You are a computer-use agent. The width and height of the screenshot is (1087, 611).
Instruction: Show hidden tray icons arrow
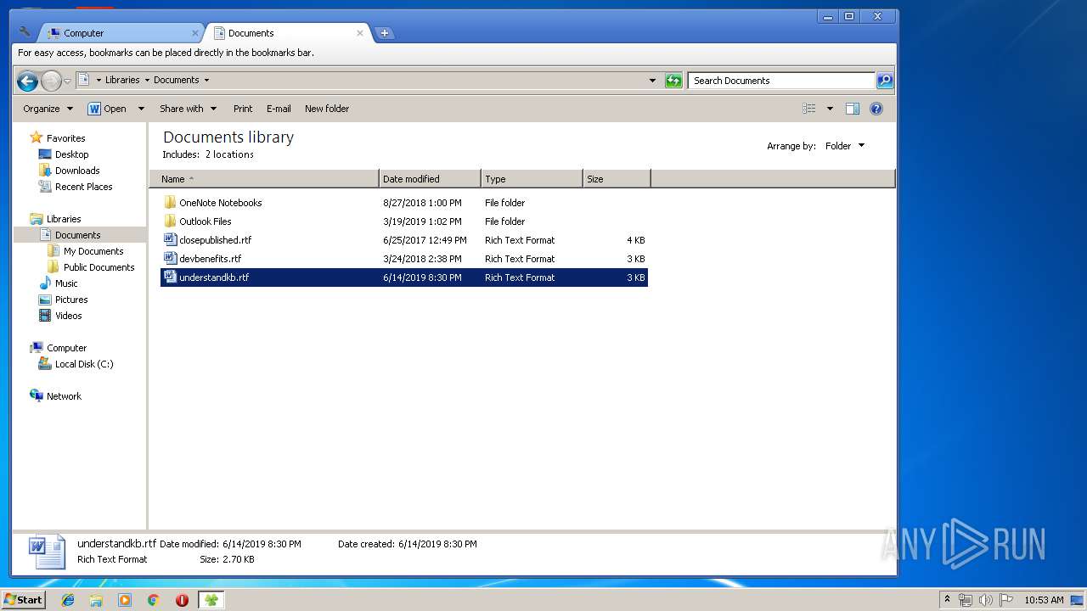947,599
